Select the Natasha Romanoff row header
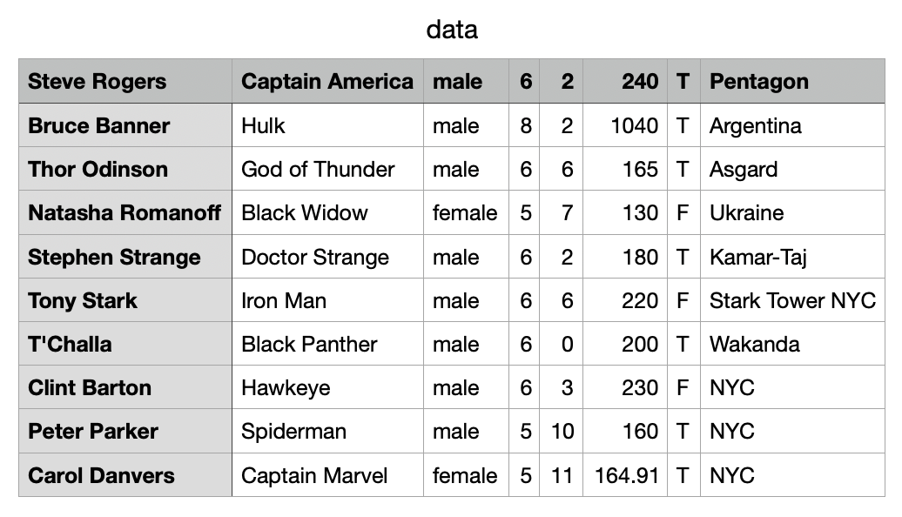This screenshot has width=902, height=517. point(125,212)
